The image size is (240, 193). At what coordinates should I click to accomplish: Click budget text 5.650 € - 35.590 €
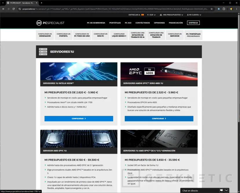click(168, 160)
